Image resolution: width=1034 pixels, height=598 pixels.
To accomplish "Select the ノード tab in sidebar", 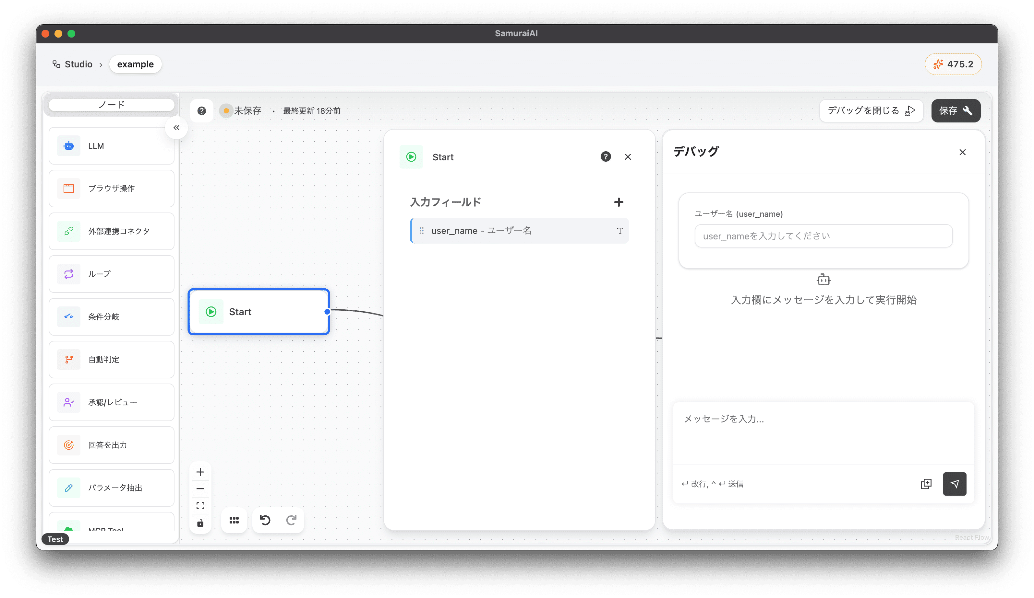I will pos(112,105).
